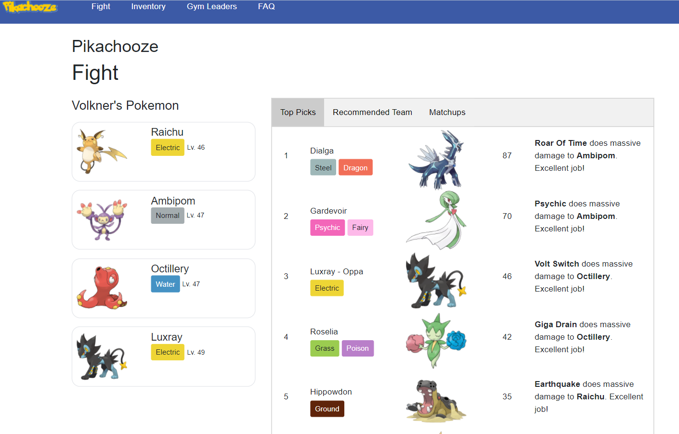Click Raichu's Lv. 46 label
The image size is (679, 434).
coord(196,147)
